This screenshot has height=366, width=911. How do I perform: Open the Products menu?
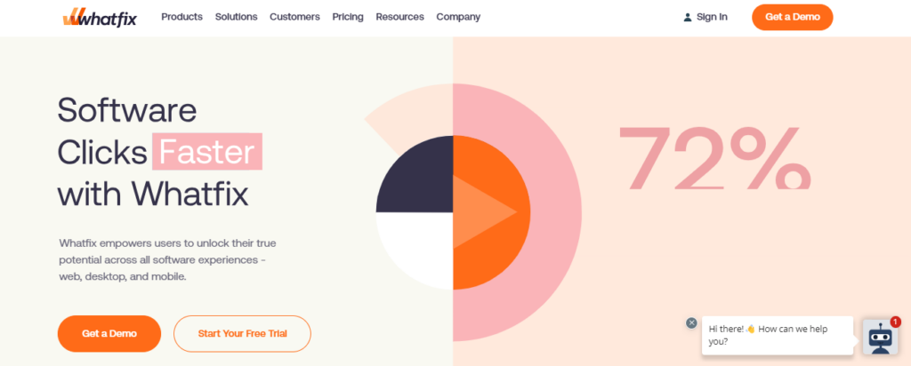181,17
